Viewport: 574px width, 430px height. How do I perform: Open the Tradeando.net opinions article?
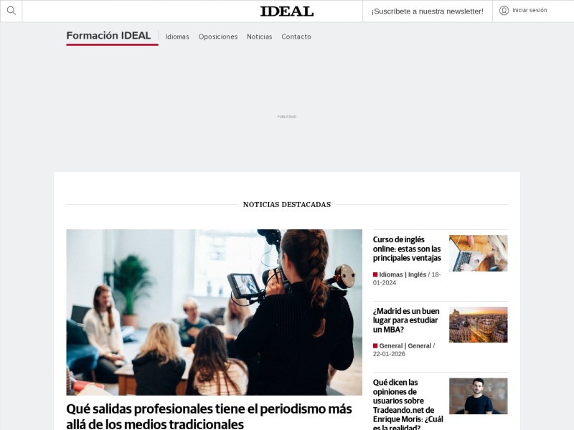tap(408, 404)
